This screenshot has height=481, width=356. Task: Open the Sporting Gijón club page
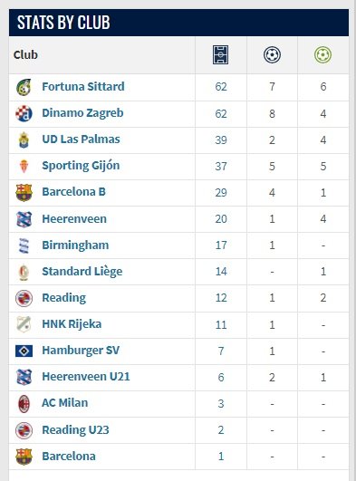pyautogui.click(x=81, y=166)
